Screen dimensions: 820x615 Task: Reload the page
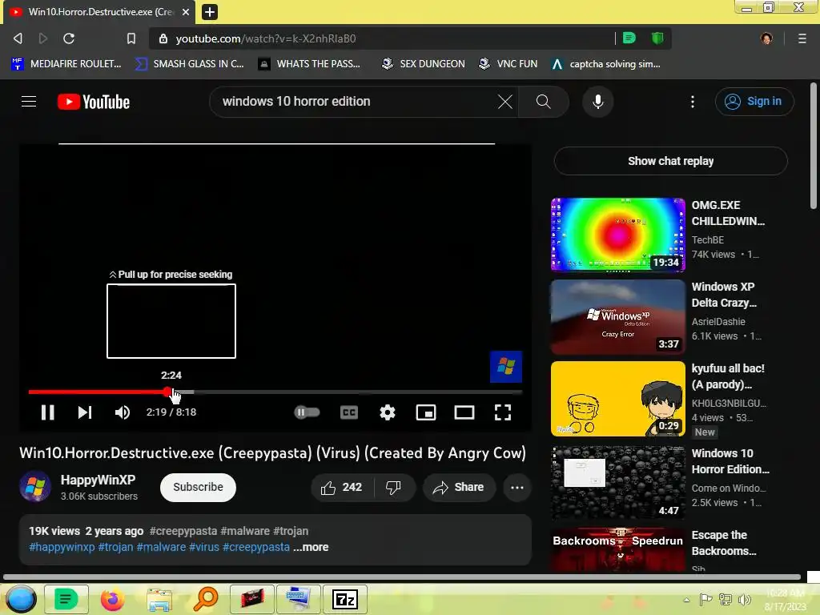pyautogui.click(x=69, y=38)
